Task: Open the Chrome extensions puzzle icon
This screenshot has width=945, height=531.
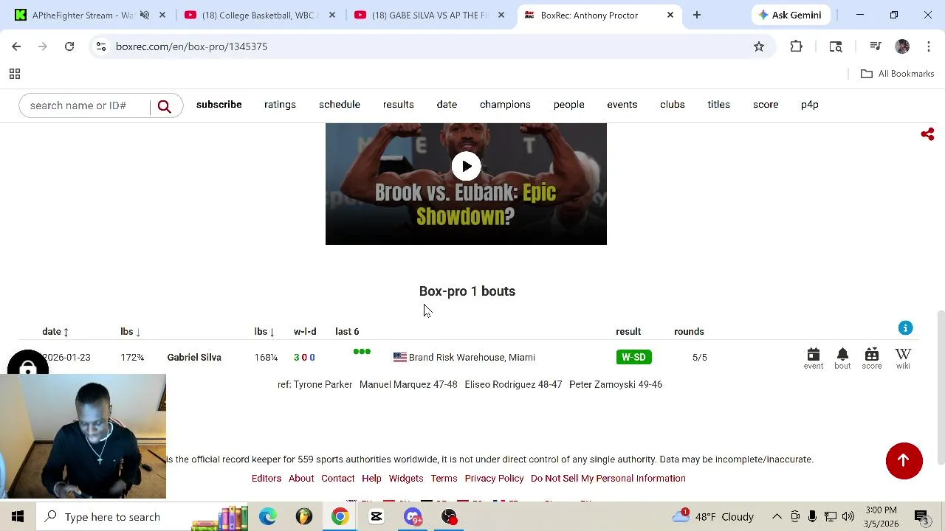Action: (796, 46)
